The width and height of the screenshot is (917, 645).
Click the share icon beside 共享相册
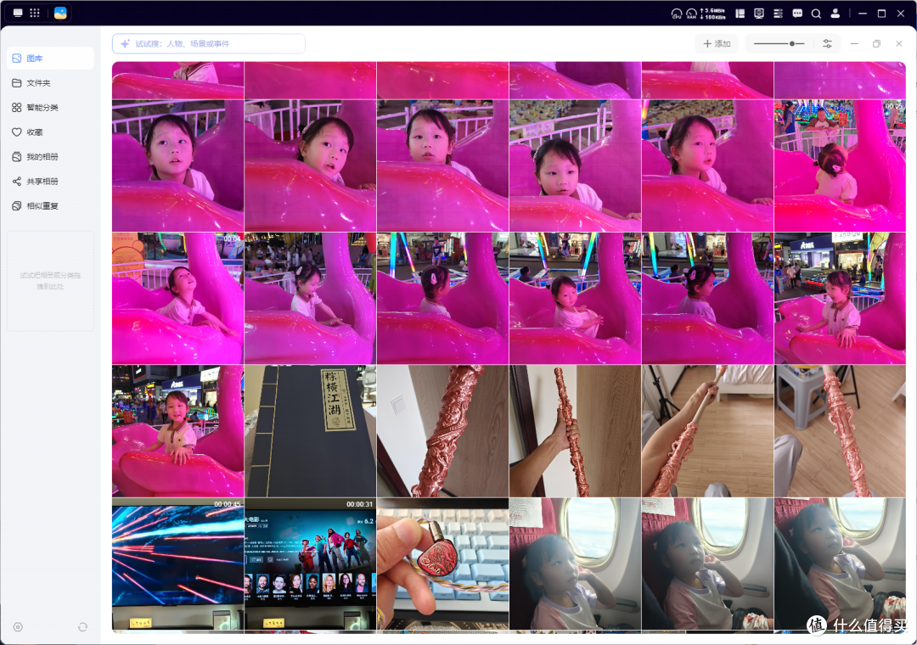16,182
